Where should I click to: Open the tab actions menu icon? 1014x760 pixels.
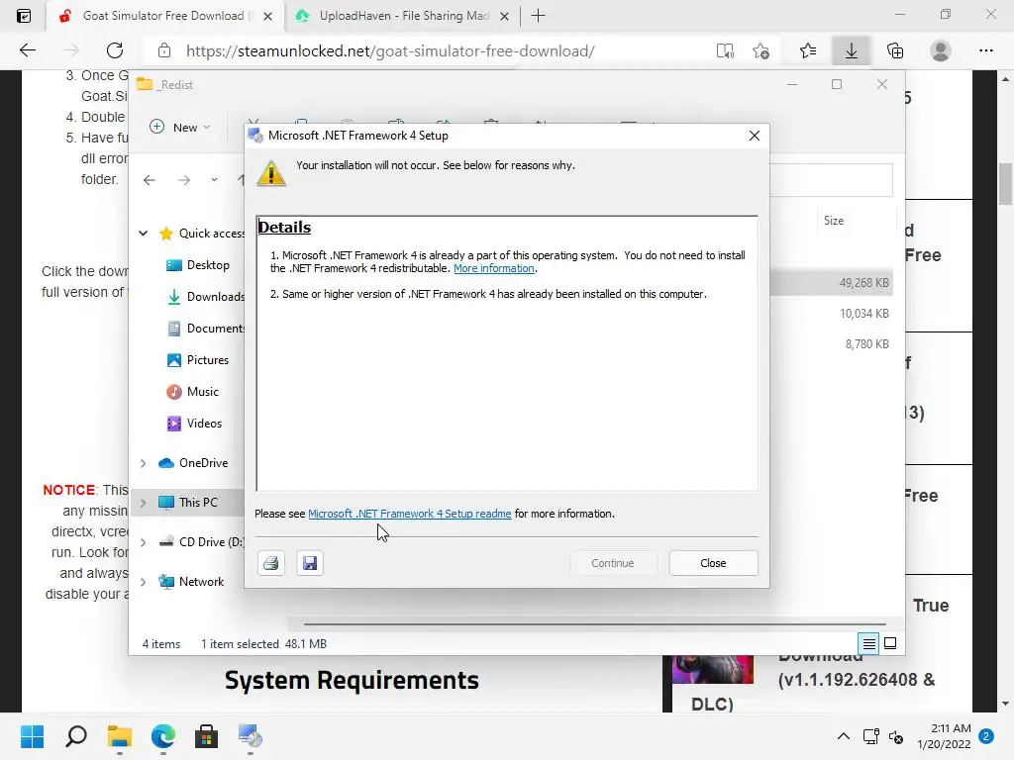click(x=24, y=16)
